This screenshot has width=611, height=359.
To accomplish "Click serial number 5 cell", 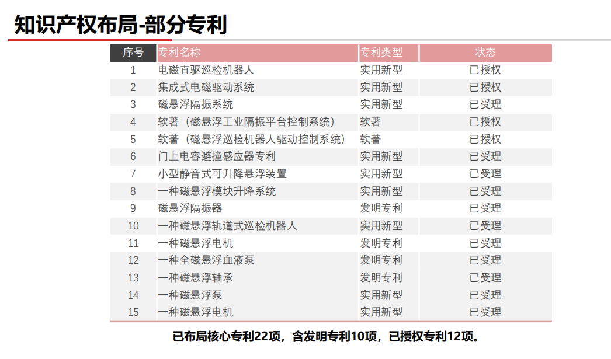I will [133, 140].
